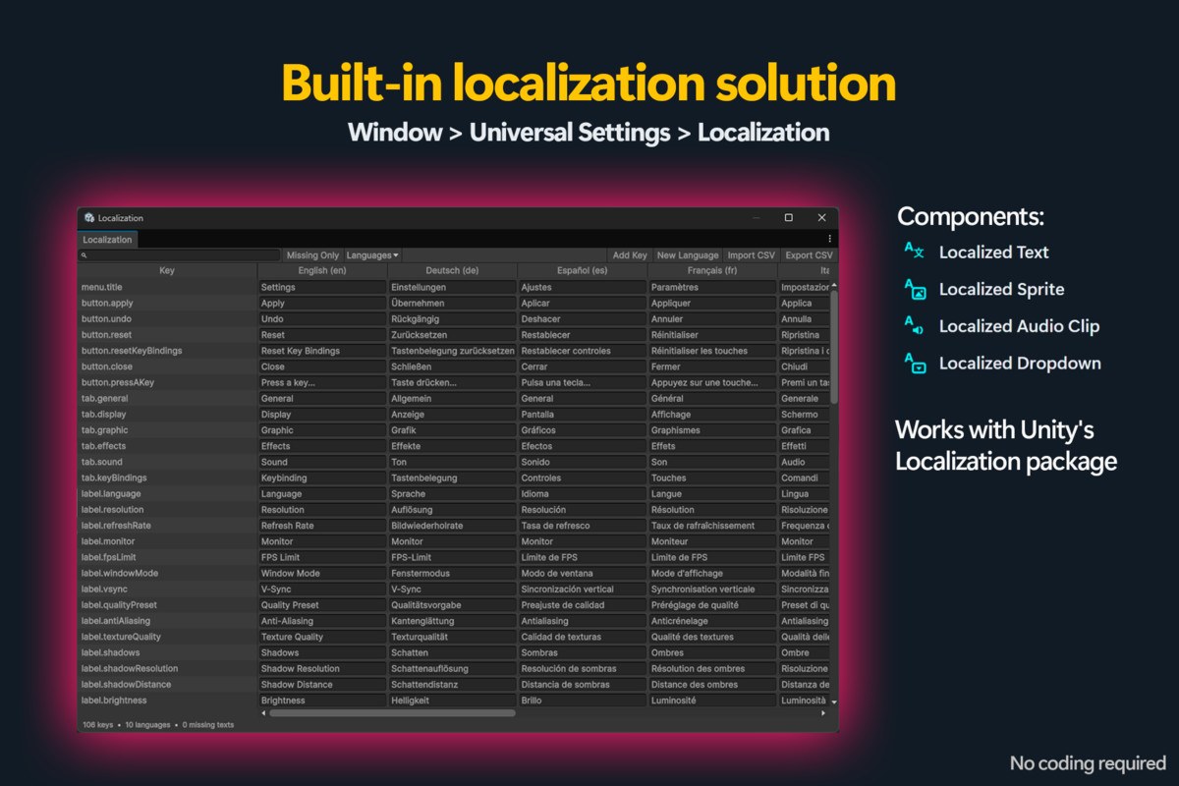Click the horizontal scrollbar right arrow

click(x=823, y=713)
